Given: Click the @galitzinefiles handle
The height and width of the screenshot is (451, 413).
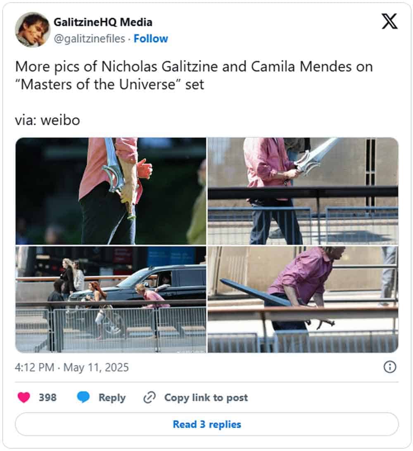Looking at the screenshot, I should pos(89,39).
